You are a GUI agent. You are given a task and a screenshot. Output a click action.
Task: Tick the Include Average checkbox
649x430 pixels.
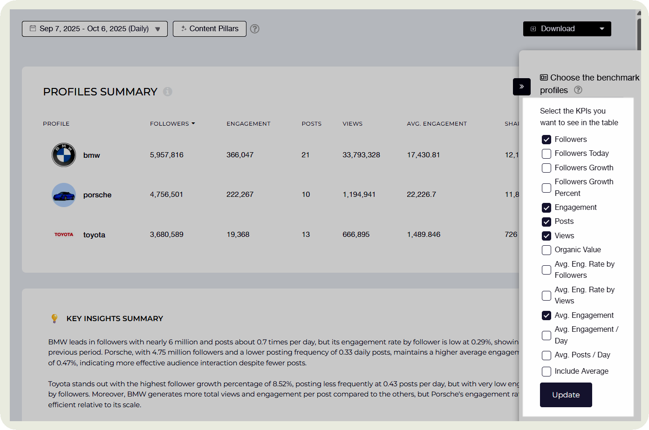click(x=547, y=371)
